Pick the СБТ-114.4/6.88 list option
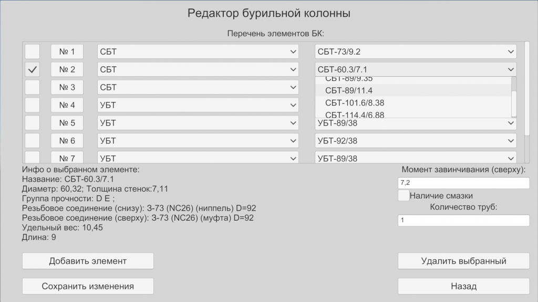Screen dimensions: 538x302 354,114
